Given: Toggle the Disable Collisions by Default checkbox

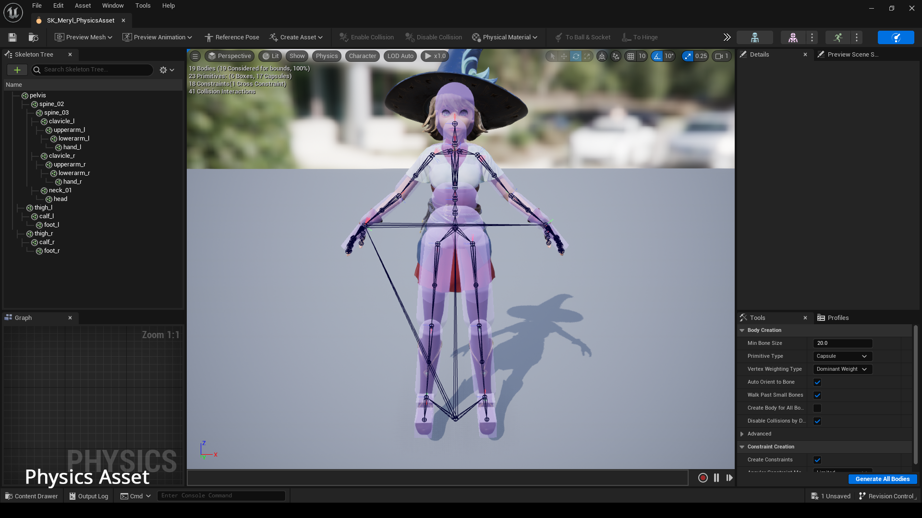Looking at the screenshot, I should pos(817,421).
